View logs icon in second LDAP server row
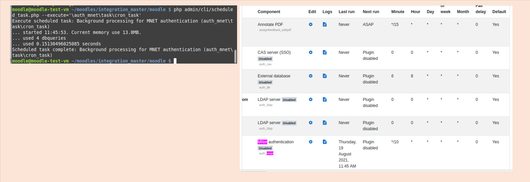Image resolution: width=530 pixels, height=182 pixels. point(325,123)
